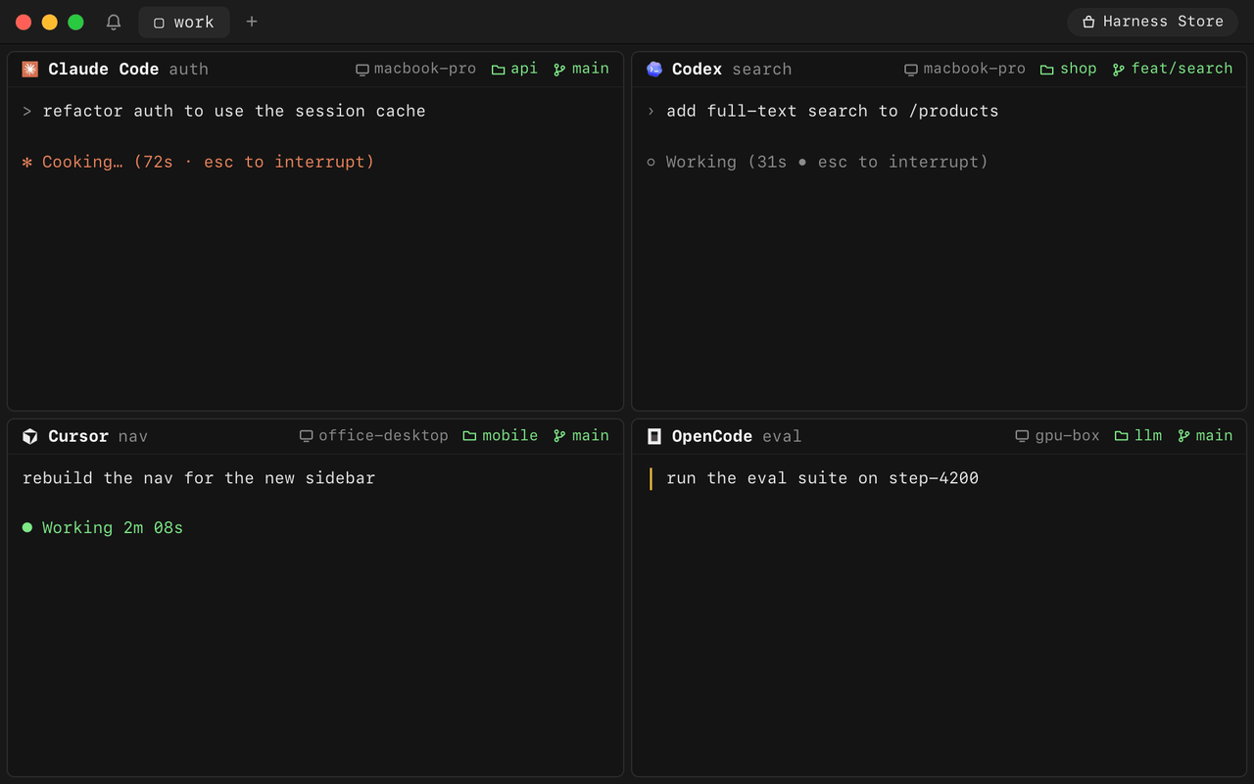Image resolution: width=1254 pixels, height=784 pixels.
Task: Click the branch icon in OpenCode pane
Action: click(1183, 436)
